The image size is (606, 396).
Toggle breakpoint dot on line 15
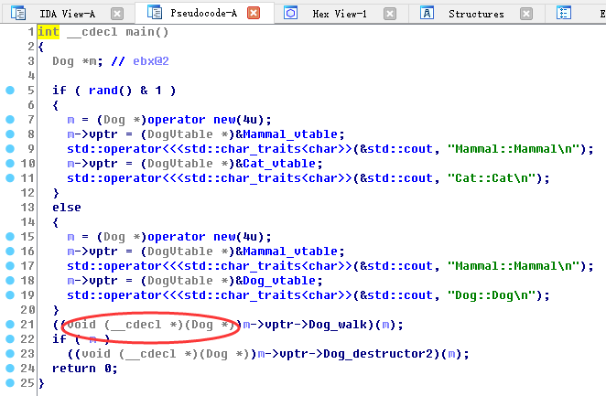coord(10,237)
